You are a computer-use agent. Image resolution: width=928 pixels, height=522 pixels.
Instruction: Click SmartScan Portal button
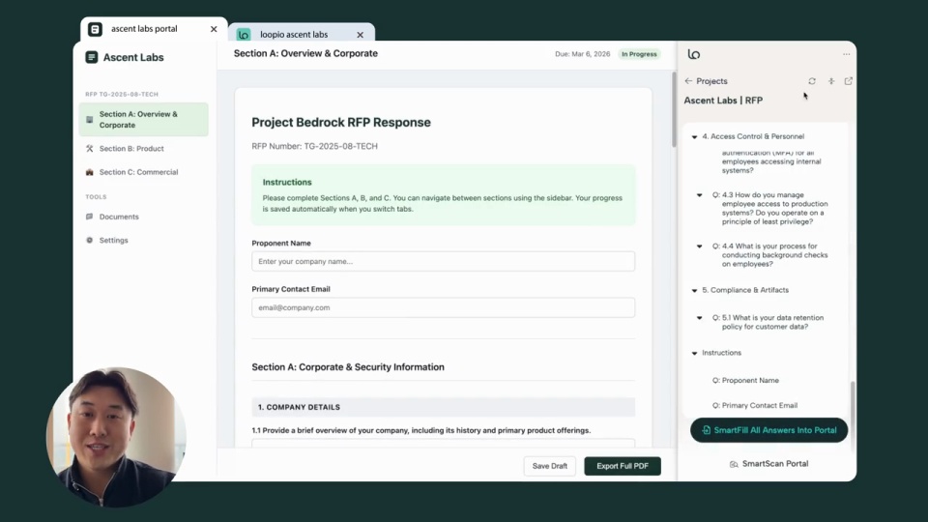768,464
